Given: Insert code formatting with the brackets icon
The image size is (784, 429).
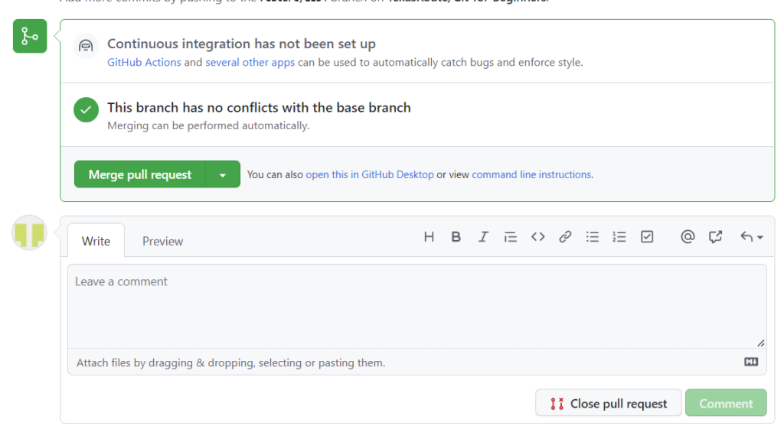Looking at the screenshot, I should point(538,237).
